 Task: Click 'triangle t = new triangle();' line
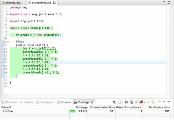pos(38,35)
